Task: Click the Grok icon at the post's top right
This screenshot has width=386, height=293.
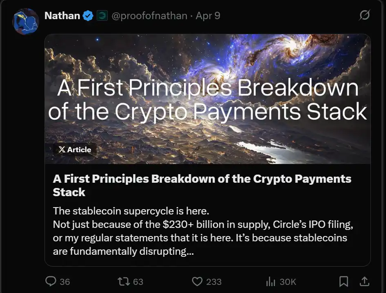Action: (x=364, y=15)
